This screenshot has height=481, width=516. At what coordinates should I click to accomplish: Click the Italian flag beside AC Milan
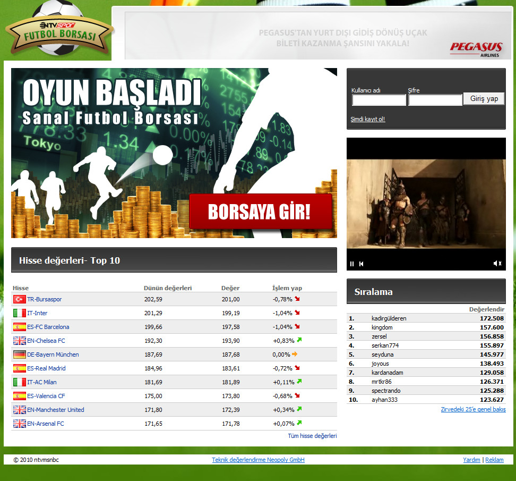(x=20, y=382)
